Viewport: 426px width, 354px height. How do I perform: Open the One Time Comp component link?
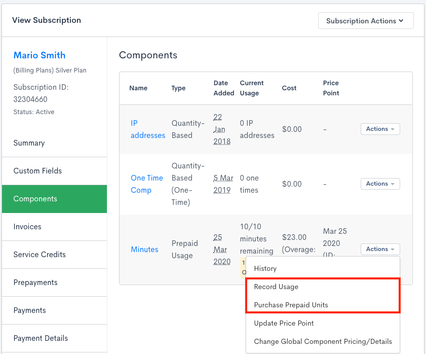point(146,184)
